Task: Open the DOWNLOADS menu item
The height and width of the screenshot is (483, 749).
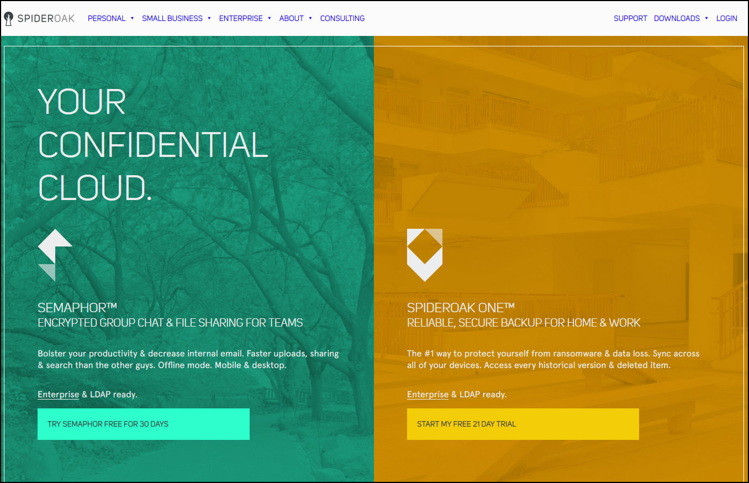Action: coord(677,18)
